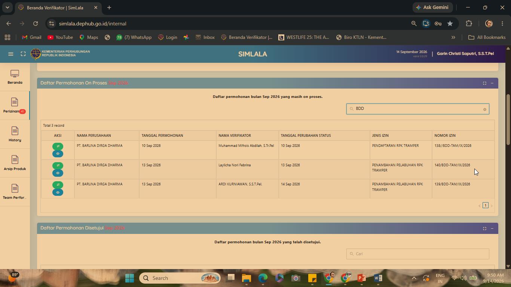Click the page vertical scrollbar
The width and height of the screenshot is (511, 287).
(x=508, y=120)
